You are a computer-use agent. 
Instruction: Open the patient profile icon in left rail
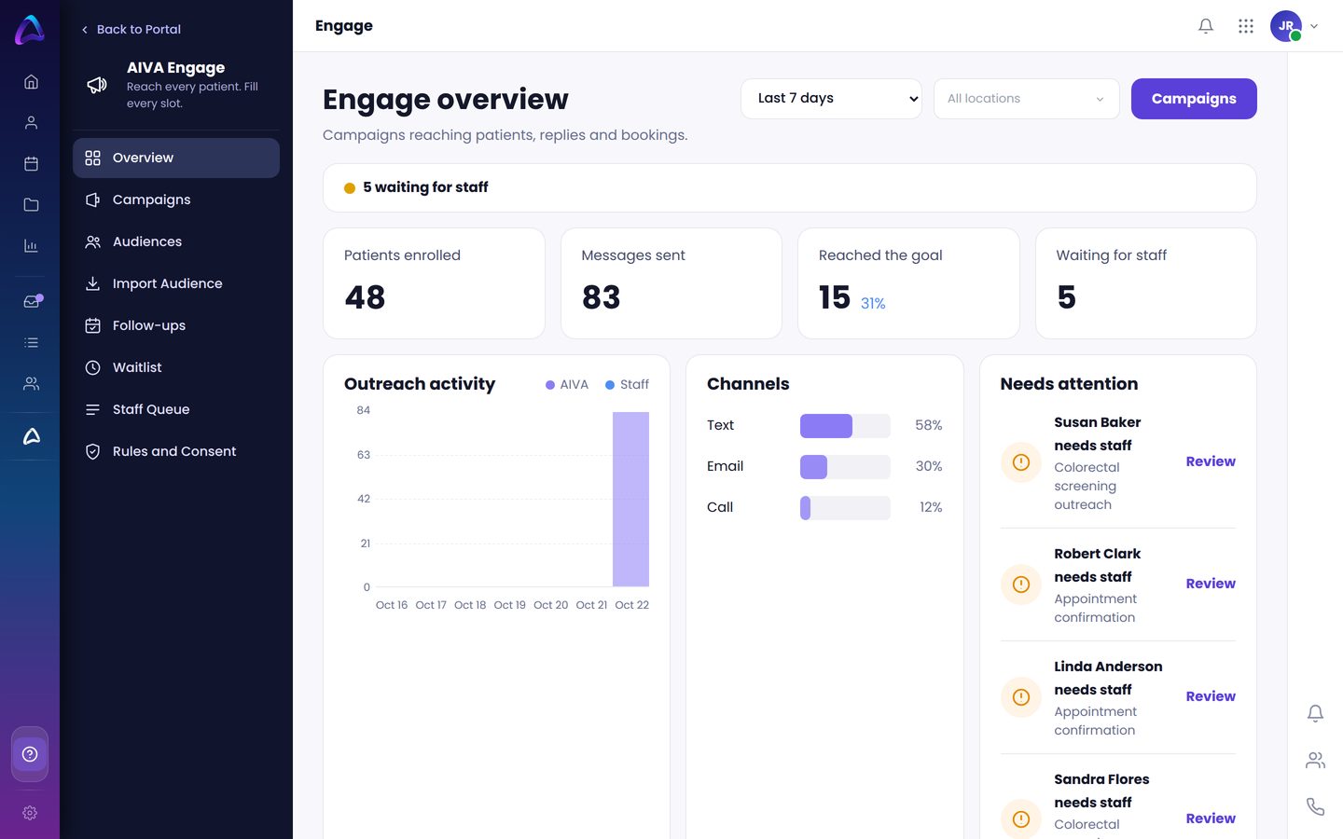pos(31,123)
